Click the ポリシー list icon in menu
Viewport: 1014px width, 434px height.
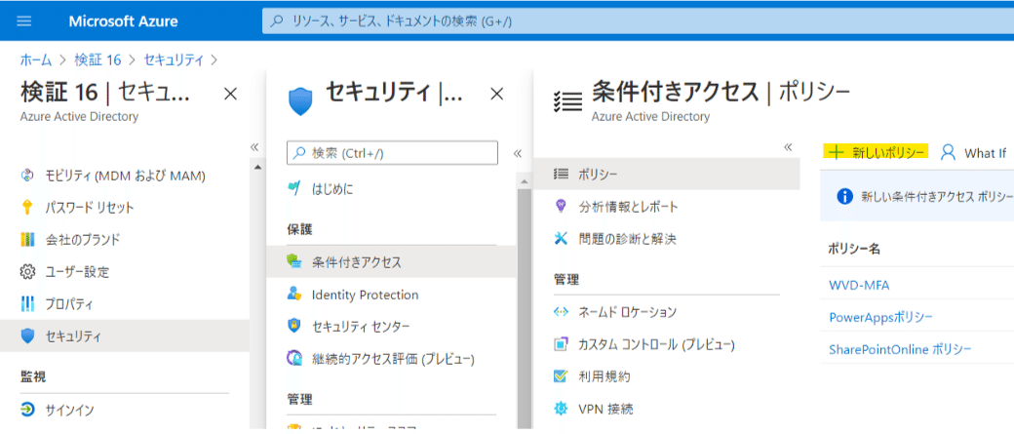562,174
